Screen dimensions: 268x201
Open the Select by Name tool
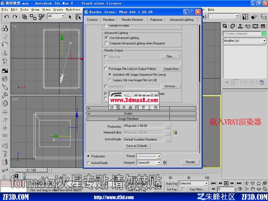(78, 17)
